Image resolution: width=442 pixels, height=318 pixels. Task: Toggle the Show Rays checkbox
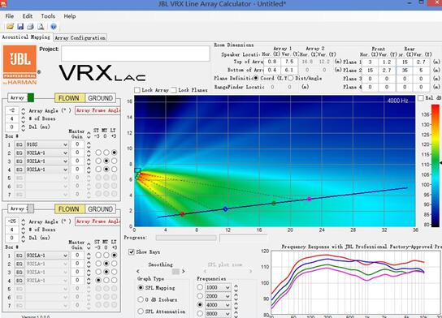132,251
